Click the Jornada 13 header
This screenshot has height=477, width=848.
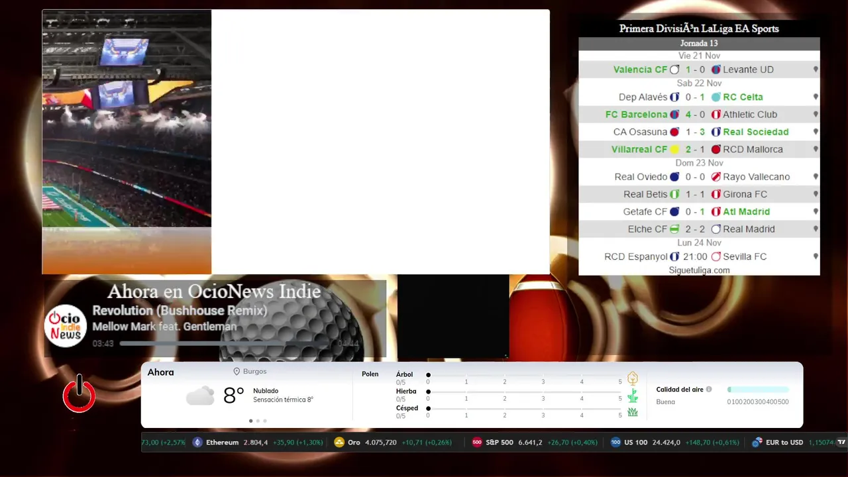point(699,44)
